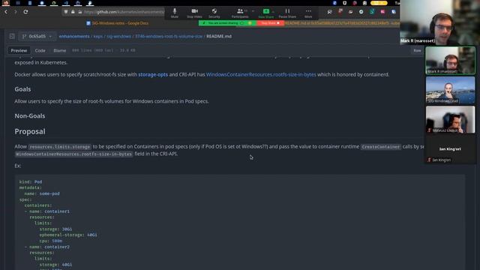Screen dimensions: 480x270
Task: Click the 'Proposal' heading
Action: tap(30, 131)
